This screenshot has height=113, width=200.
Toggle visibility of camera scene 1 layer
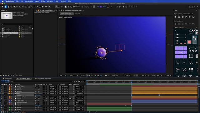[x=1, y=86]
